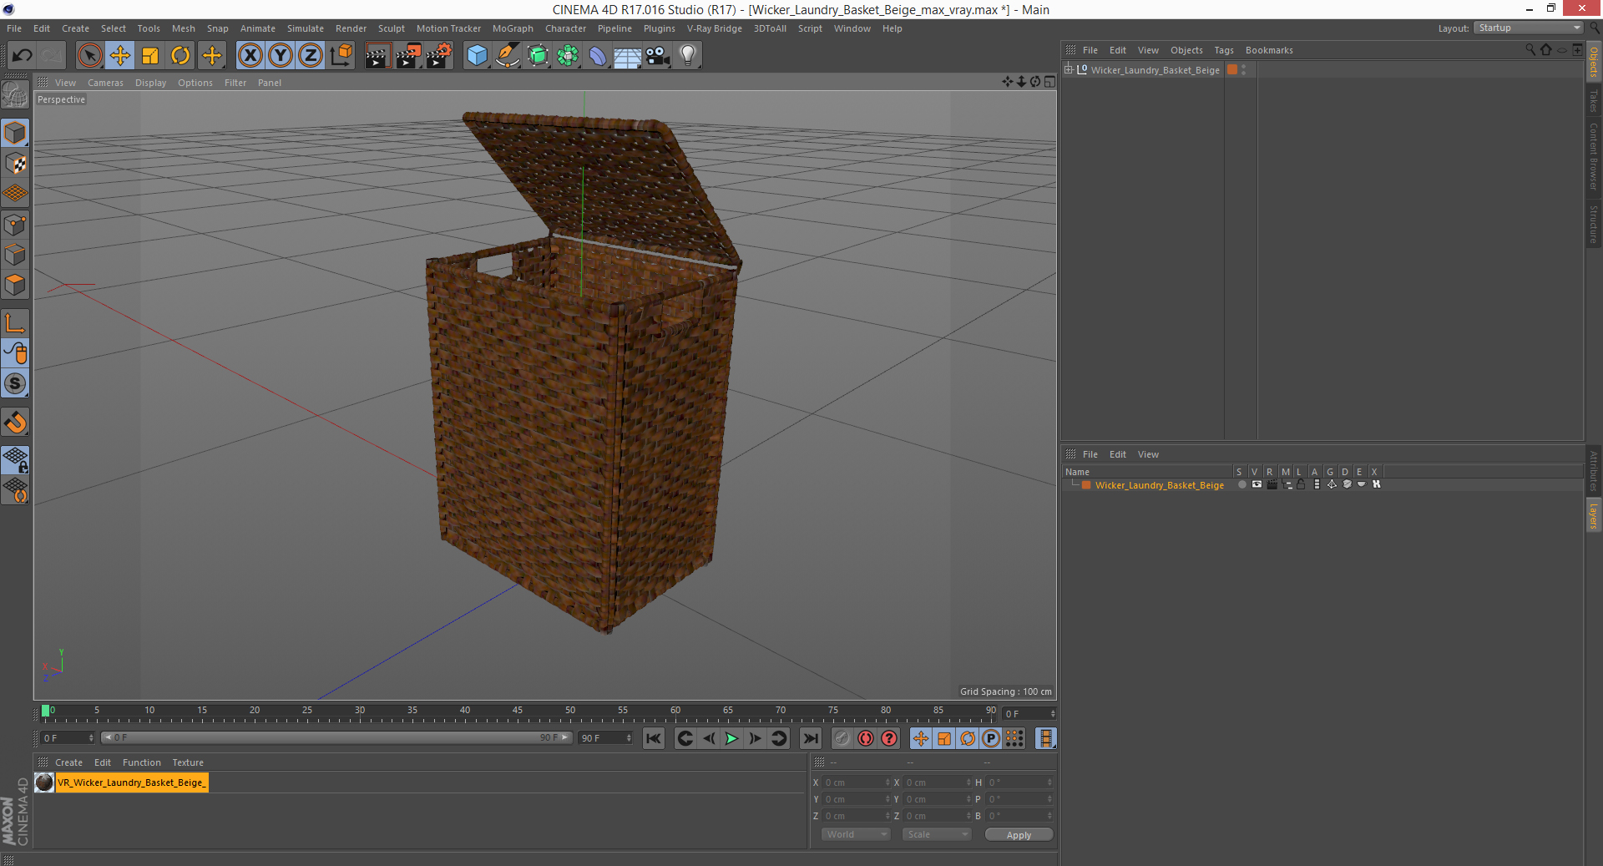
Task: Open the MoGraph menu
Action: point(513,28)
